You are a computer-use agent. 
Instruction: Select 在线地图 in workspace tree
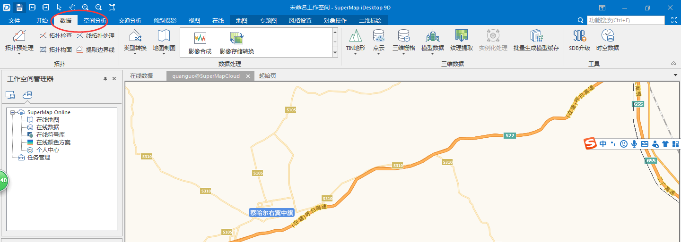point(48,120)
